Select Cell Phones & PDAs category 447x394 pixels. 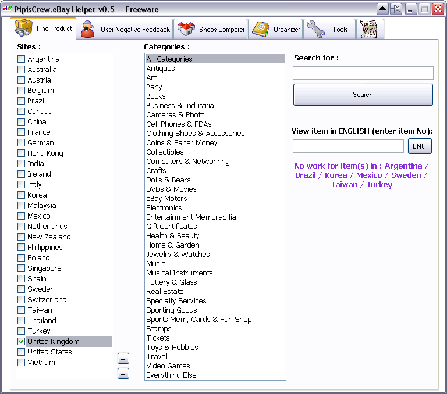tap(215, 124)
